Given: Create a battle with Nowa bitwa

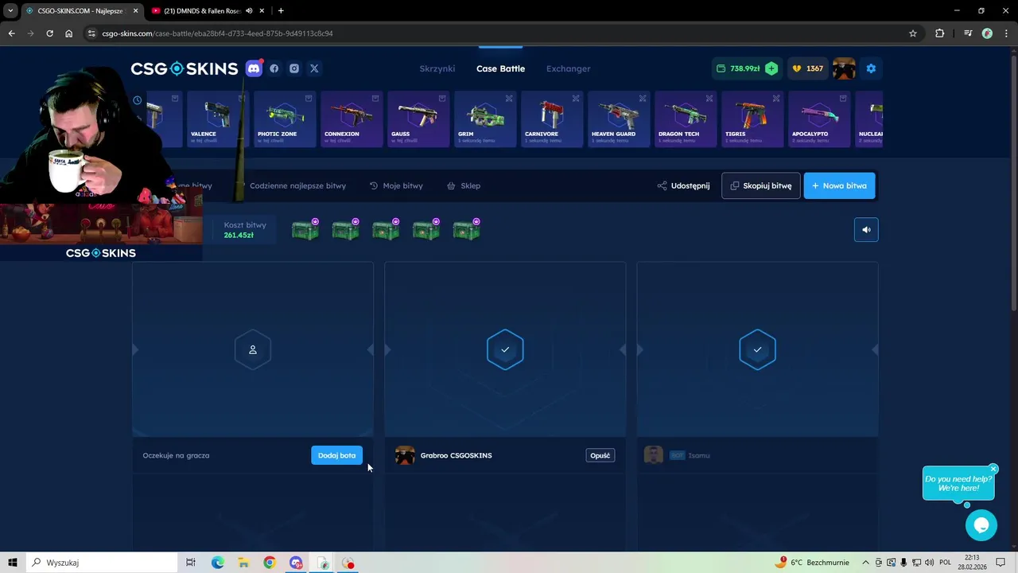Looking at the screenshot, I should point(839,185).
